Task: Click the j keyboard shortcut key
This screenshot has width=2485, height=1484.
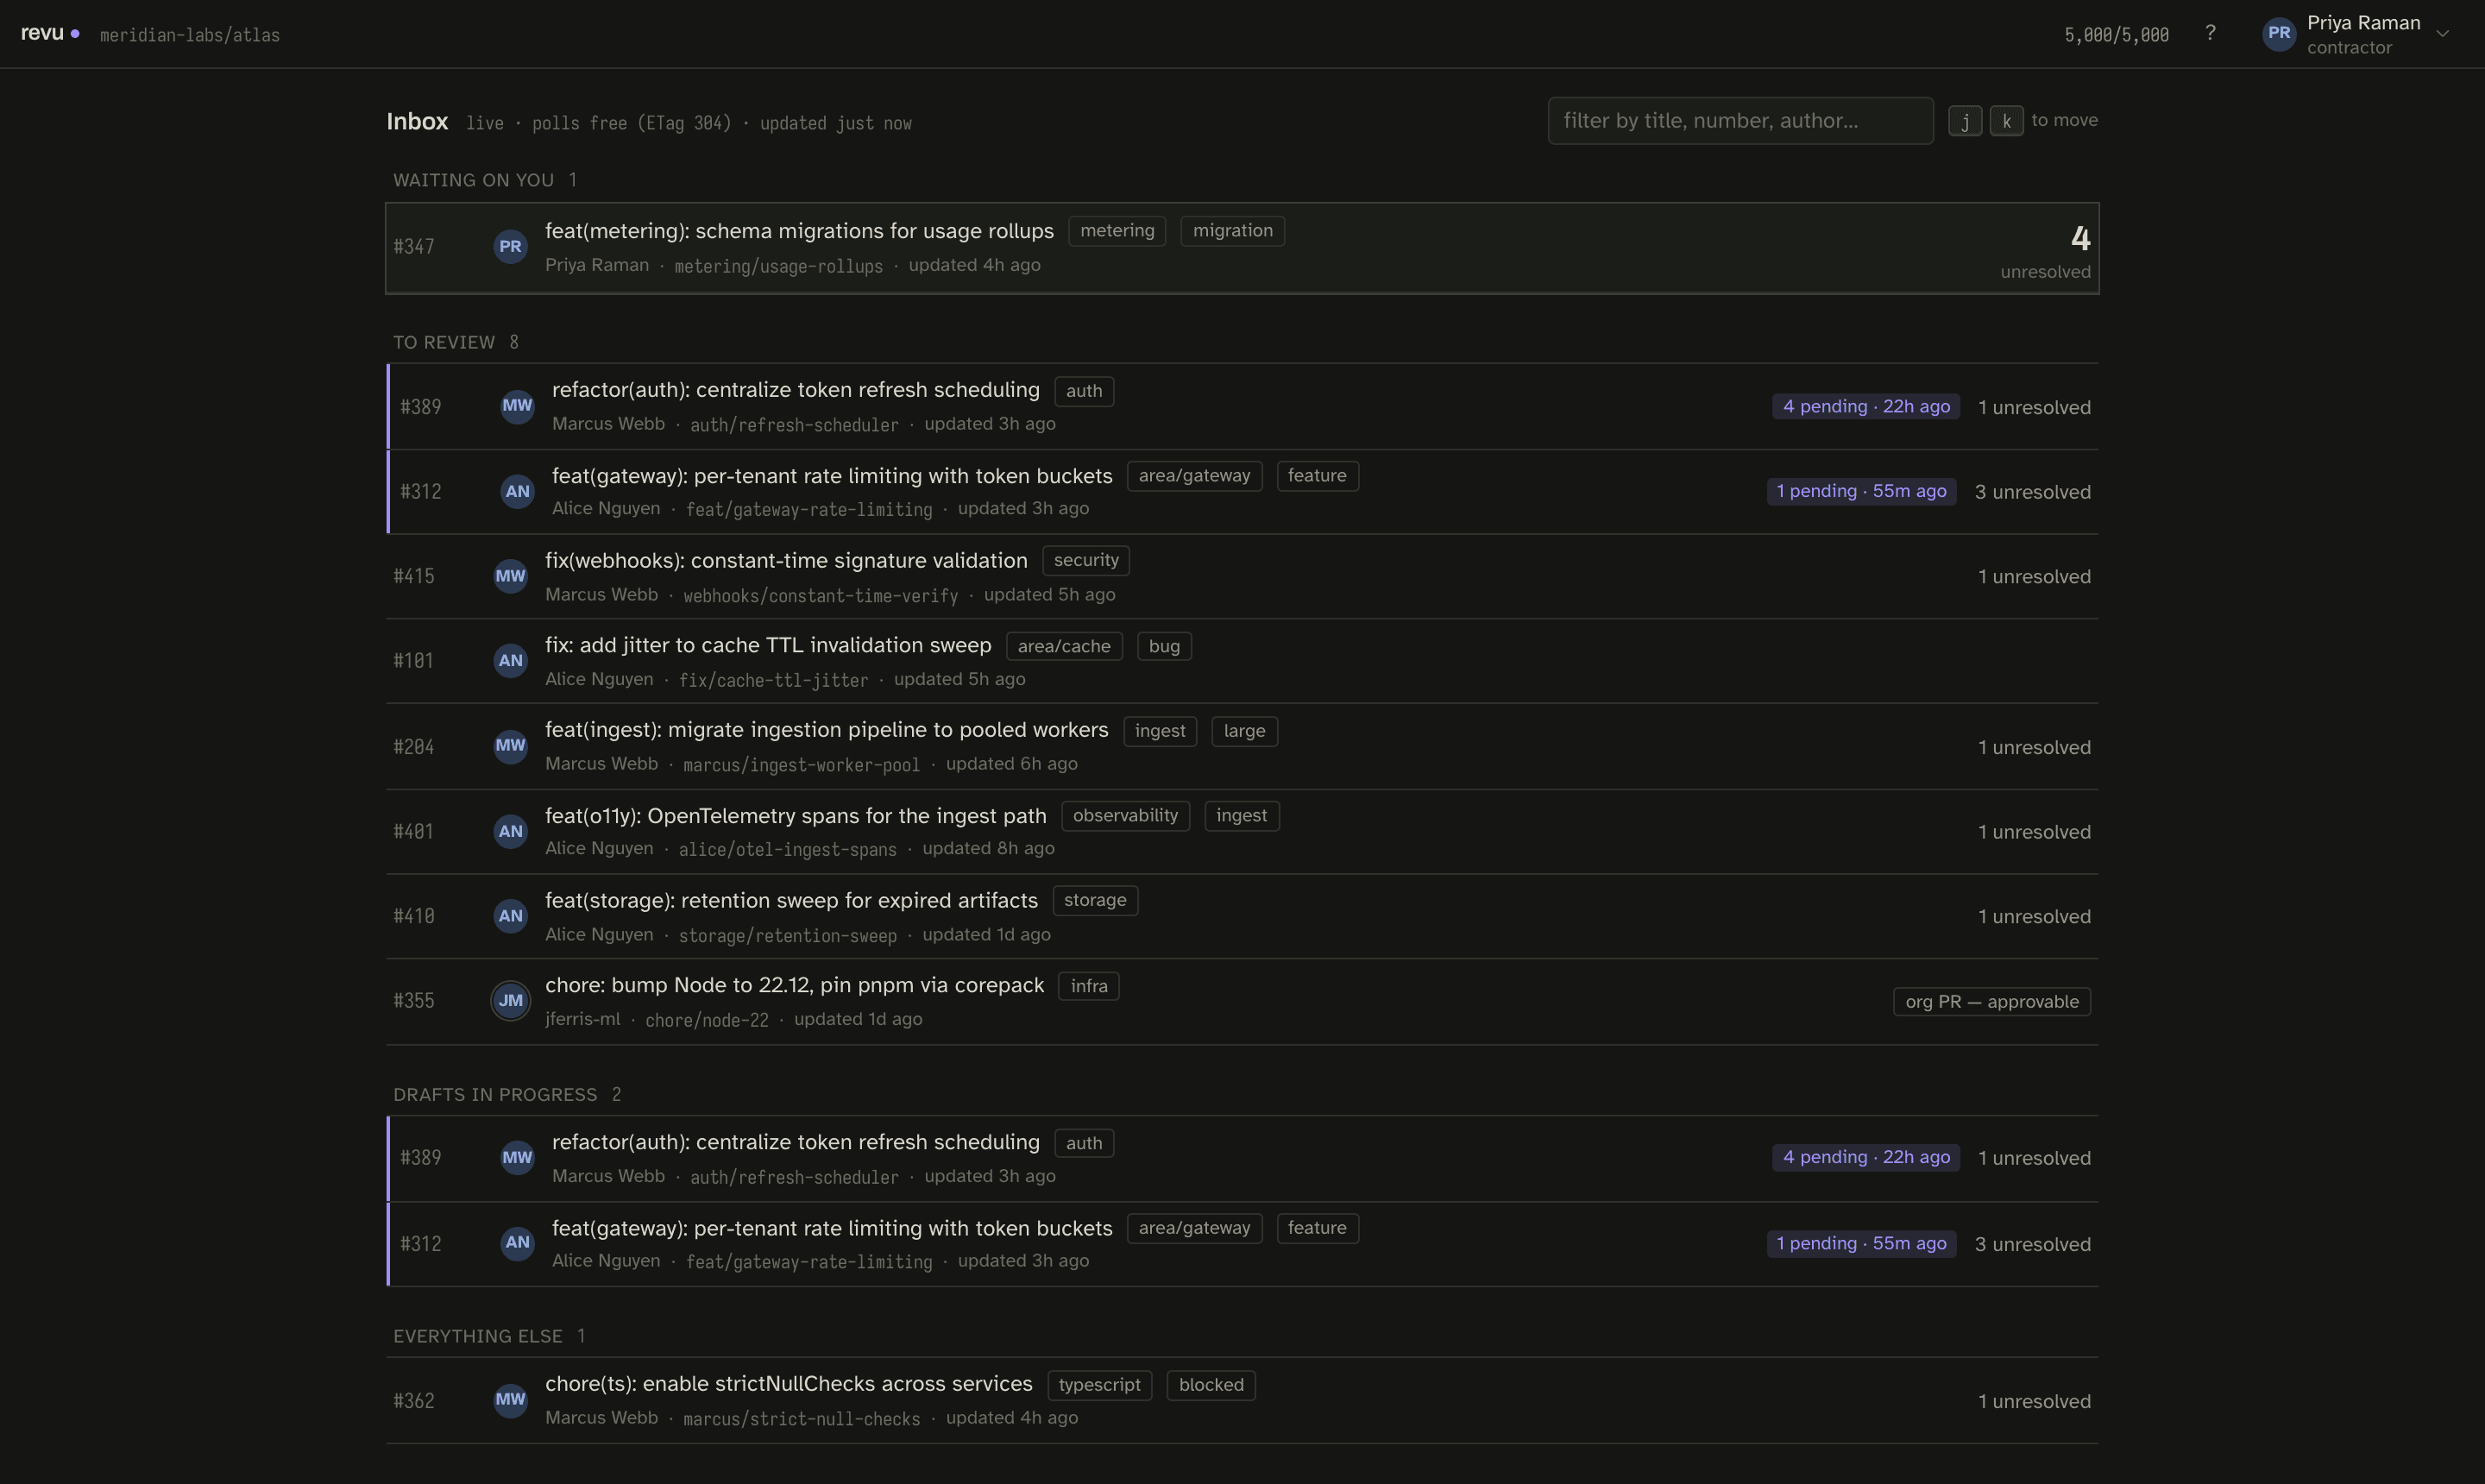Action: tap(1965, 121)
